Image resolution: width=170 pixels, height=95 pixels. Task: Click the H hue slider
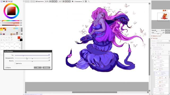(x=11, y=21)
